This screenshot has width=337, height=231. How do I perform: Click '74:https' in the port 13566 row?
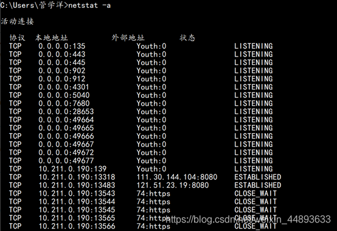[x=153, y=226]
